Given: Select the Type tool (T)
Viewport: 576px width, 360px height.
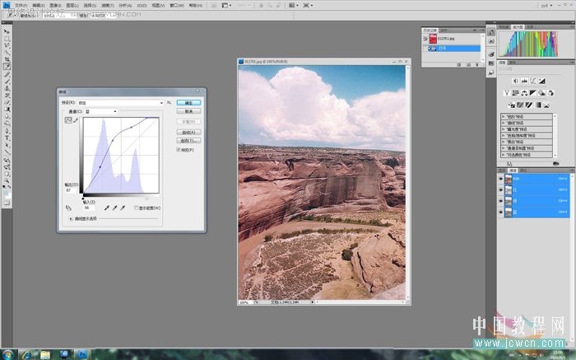Looking at the screenshot, I should (x=7, y=138).
